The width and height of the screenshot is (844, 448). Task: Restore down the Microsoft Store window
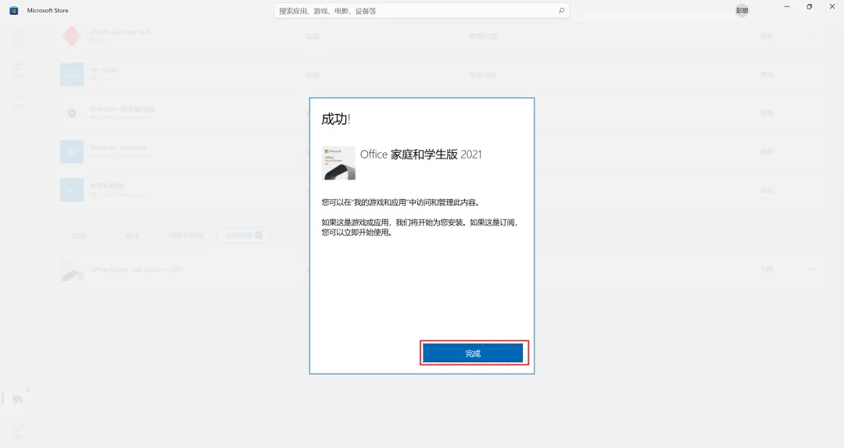pos(809,7)
